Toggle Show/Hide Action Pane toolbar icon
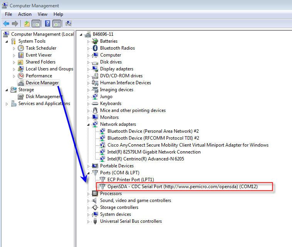292x247 pixels. [x=57, y=23]
